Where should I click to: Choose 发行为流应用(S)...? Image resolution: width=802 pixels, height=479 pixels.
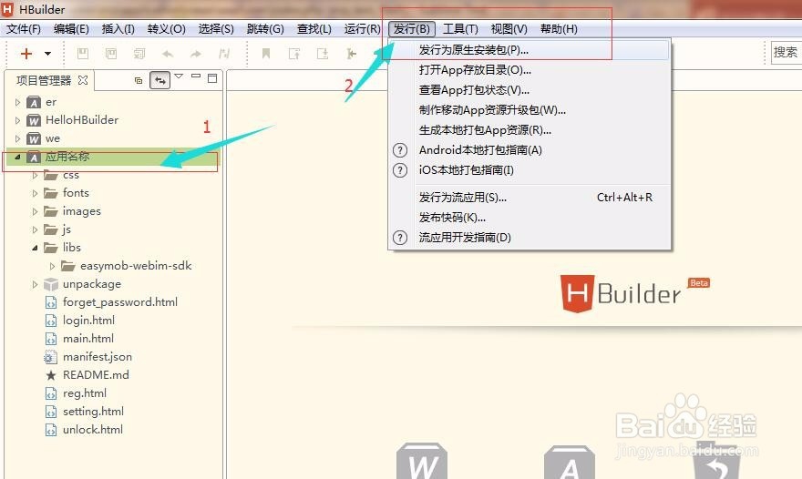click(x=530, y=198)
